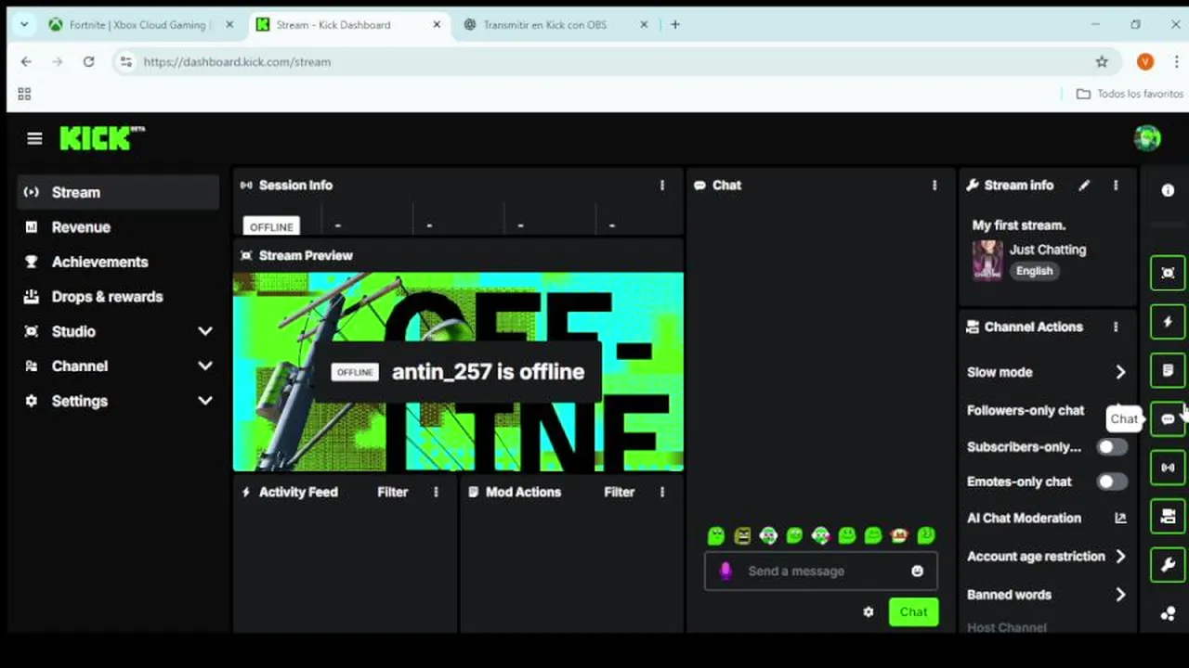1189x668 pixels.
Task: Click the 'My first stream.' title text
Action: coord(1019,225)
